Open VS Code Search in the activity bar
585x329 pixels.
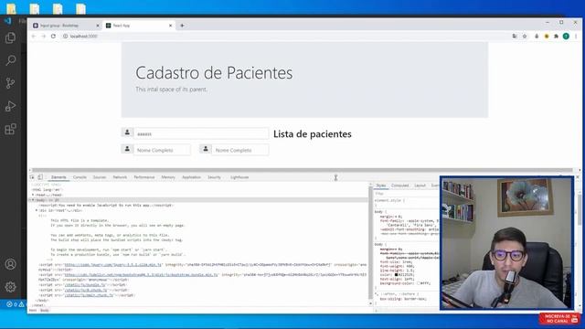[10, 60]
